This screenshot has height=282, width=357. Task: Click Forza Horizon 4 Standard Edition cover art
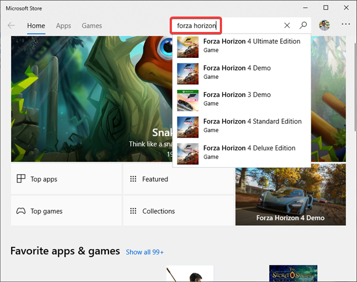(188, 127)
